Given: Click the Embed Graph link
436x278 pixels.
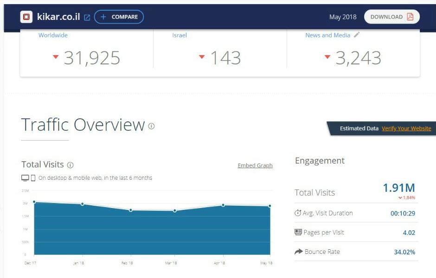Looking at the screenshot, I should point(255,165).
